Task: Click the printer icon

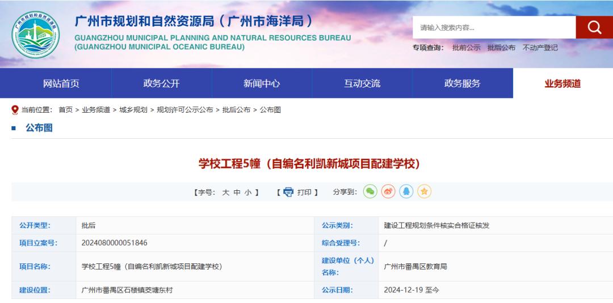Action: (288, 192)
